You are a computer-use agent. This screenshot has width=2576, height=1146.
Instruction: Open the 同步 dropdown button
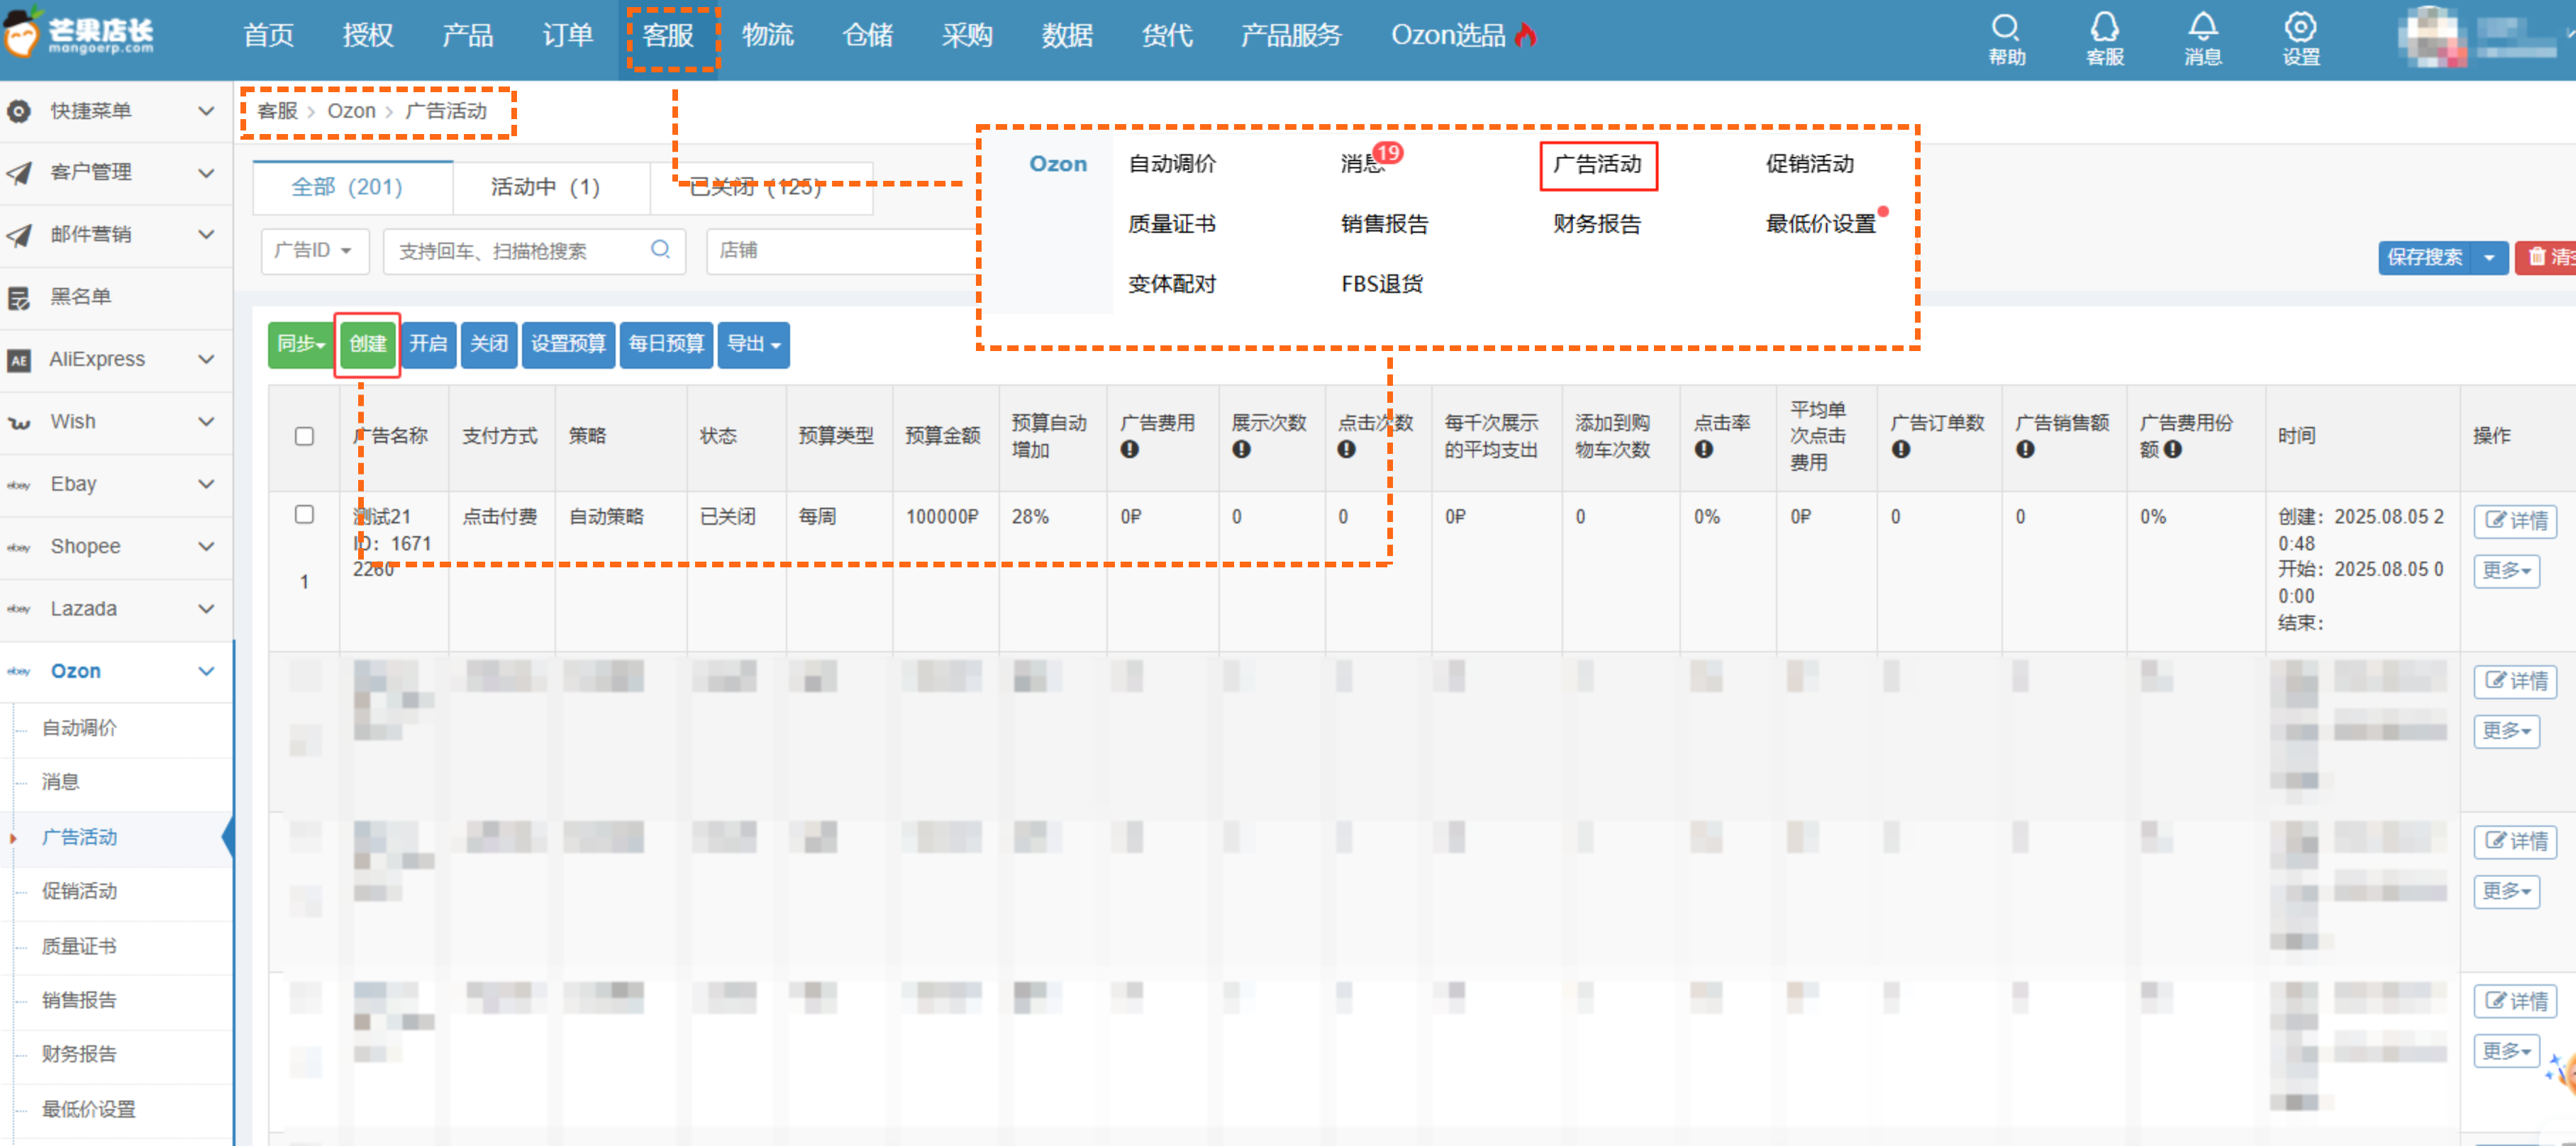[301, 345]
